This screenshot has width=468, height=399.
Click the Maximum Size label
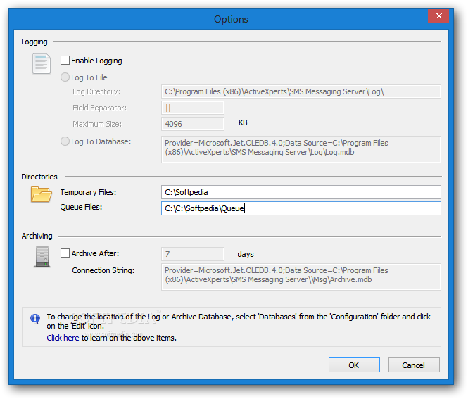coord(97,124)
